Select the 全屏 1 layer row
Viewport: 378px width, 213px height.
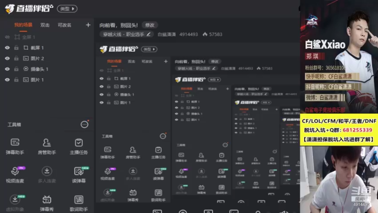(x=47, y=37)
